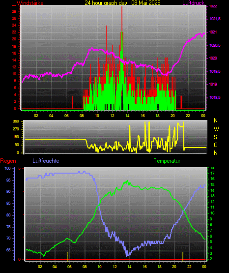Click the tallest red wind gust spike
The height and width of the screenshot is (273, 229).
(x=122, y=19)
